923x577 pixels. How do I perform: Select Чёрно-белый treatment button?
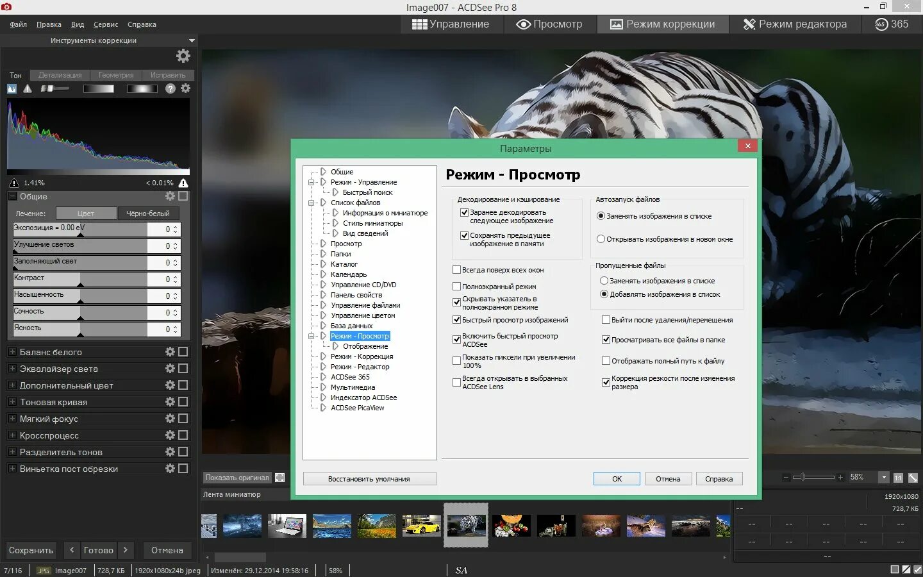pyautogui.click(x=148, y=213)
